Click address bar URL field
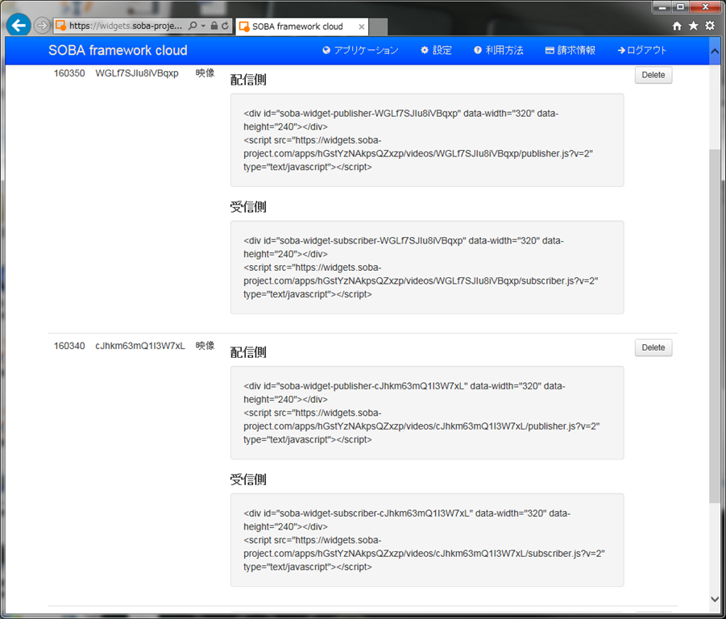The width and height of the screenshot is (726, 619). [x=126, y=26]
